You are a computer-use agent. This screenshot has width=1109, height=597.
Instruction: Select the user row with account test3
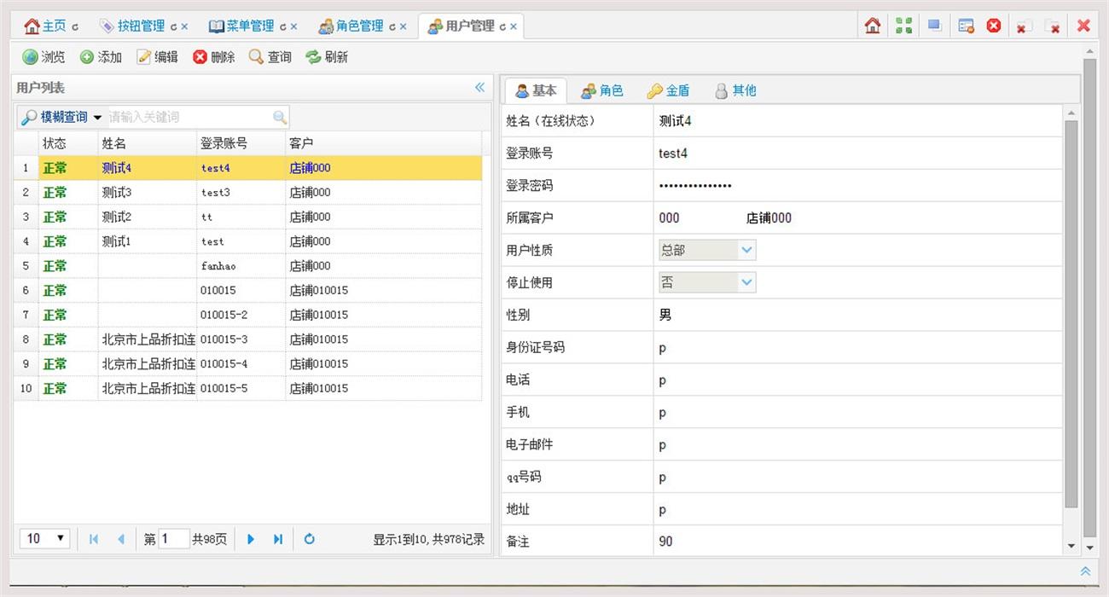tap(248, 193)
